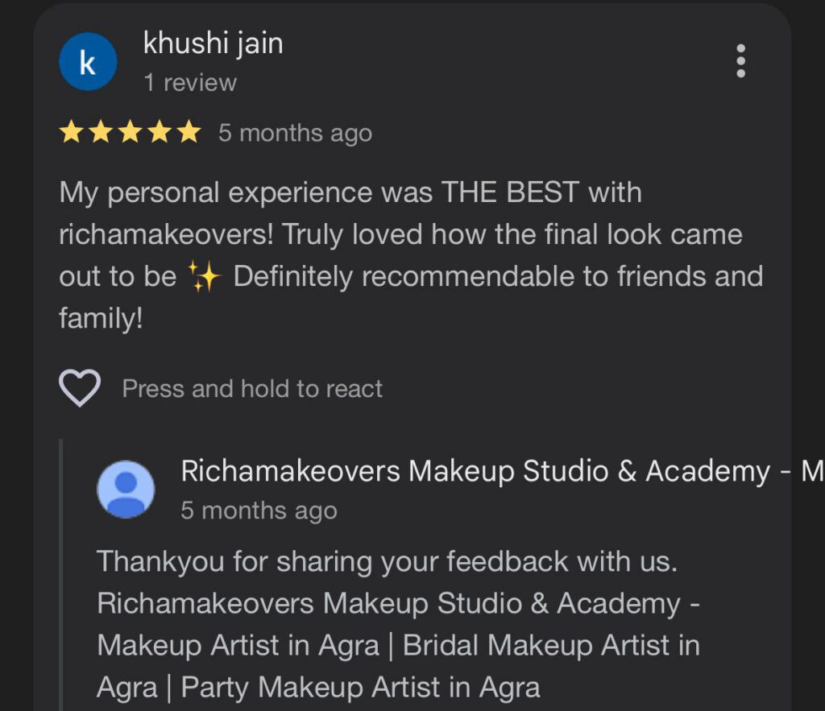Click the first gold rating star

pyautogui.click(x=71, y=132)
